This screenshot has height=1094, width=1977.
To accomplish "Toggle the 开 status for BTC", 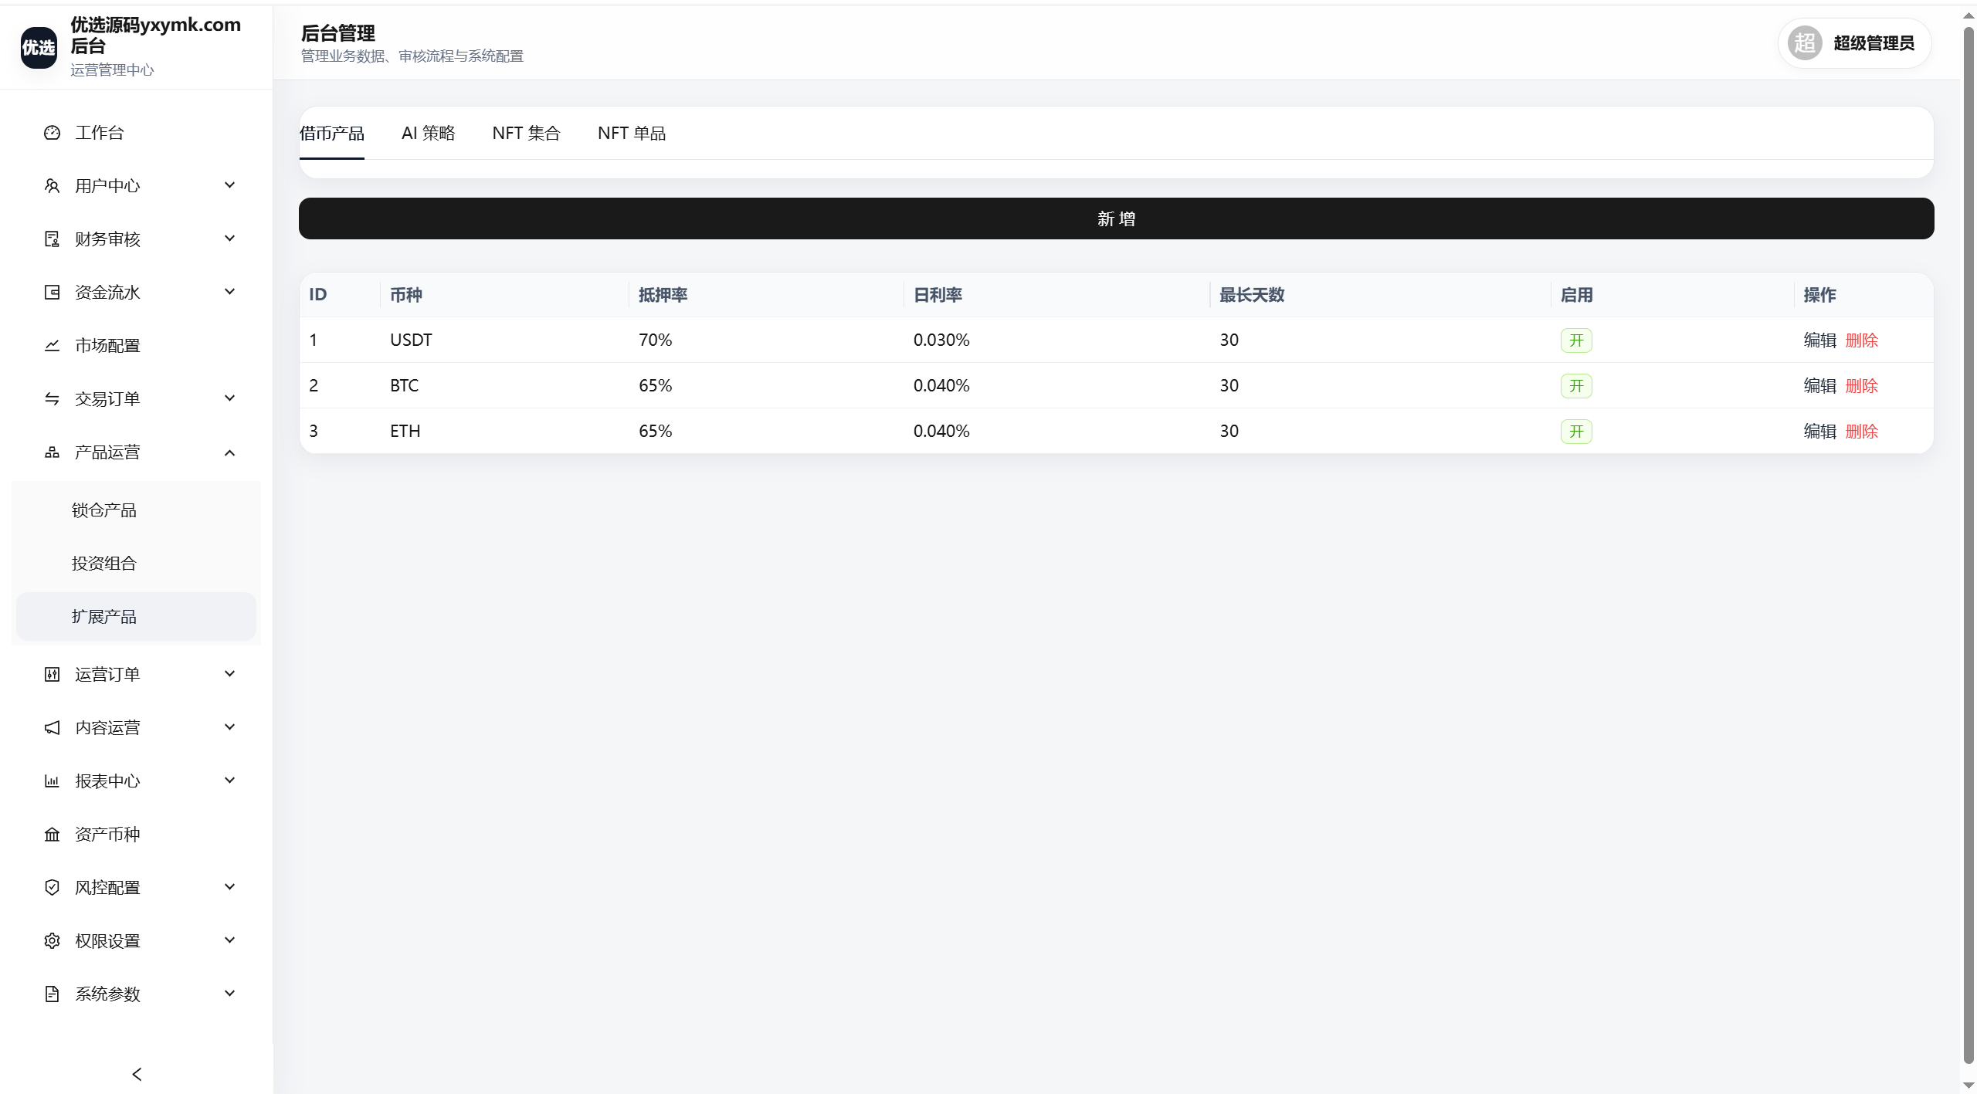I will (1576, 386).
